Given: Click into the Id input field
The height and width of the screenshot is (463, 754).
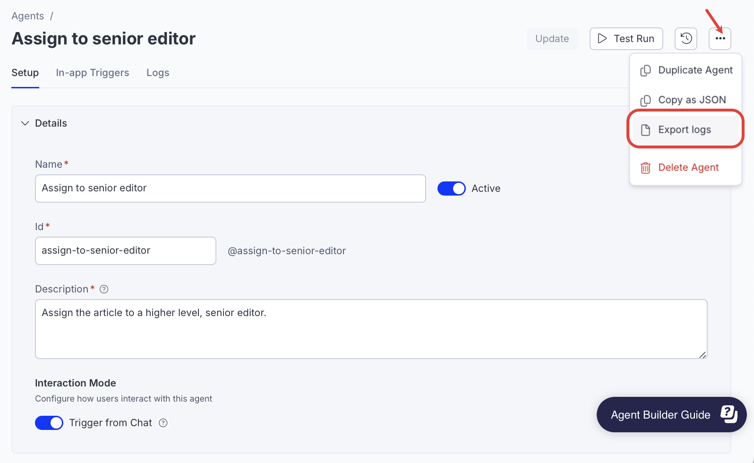Looking at the screenshot, I should coord(125,251).
